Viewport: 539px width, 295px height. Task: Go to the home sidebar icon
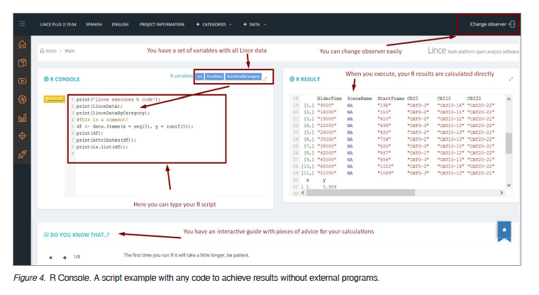click(x=22, y=44)
